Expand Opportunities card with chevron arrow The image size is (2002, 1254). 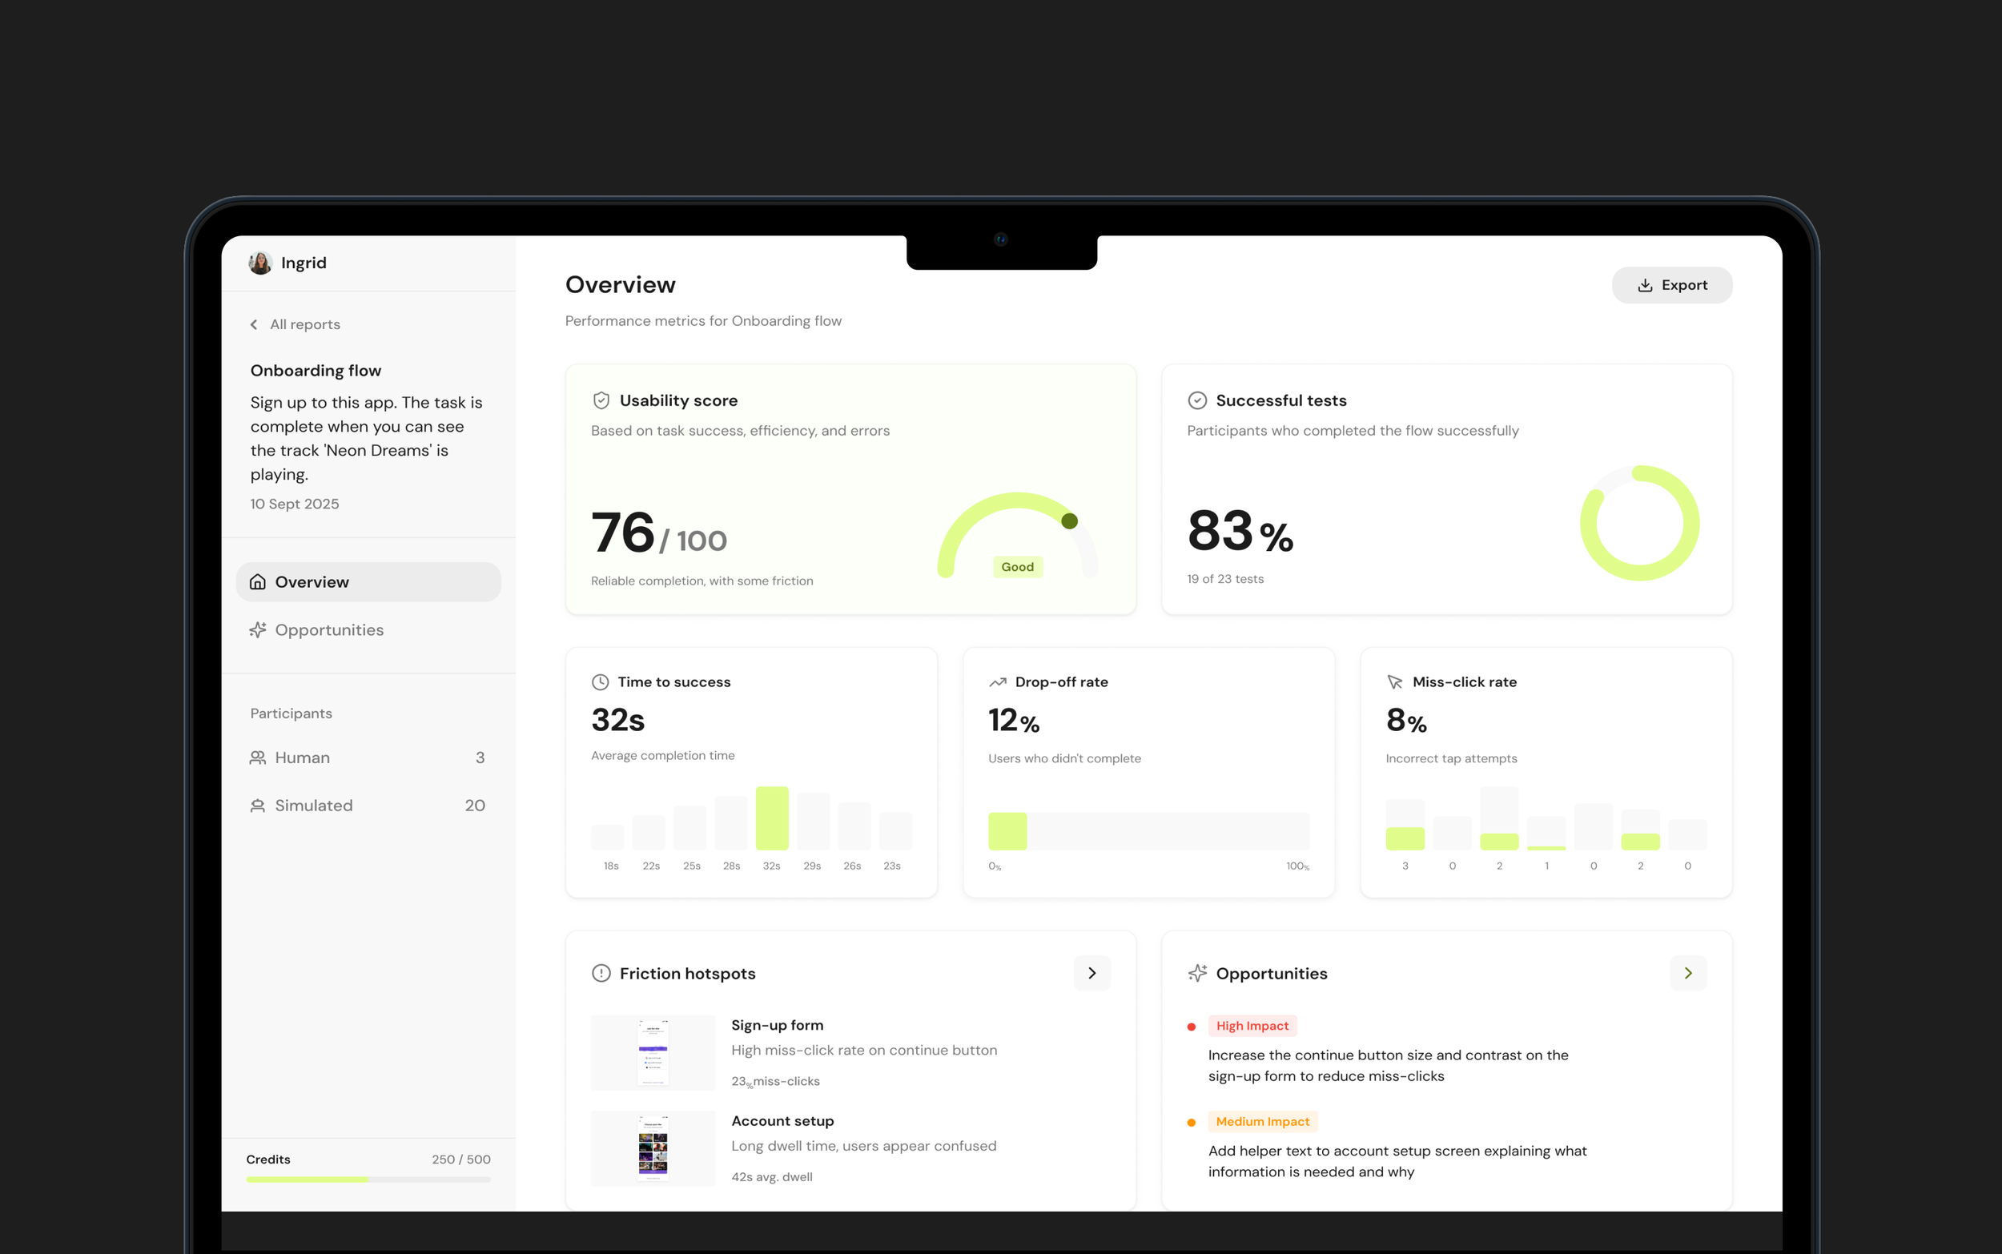pyautogui.click(x=1687, y=973)
